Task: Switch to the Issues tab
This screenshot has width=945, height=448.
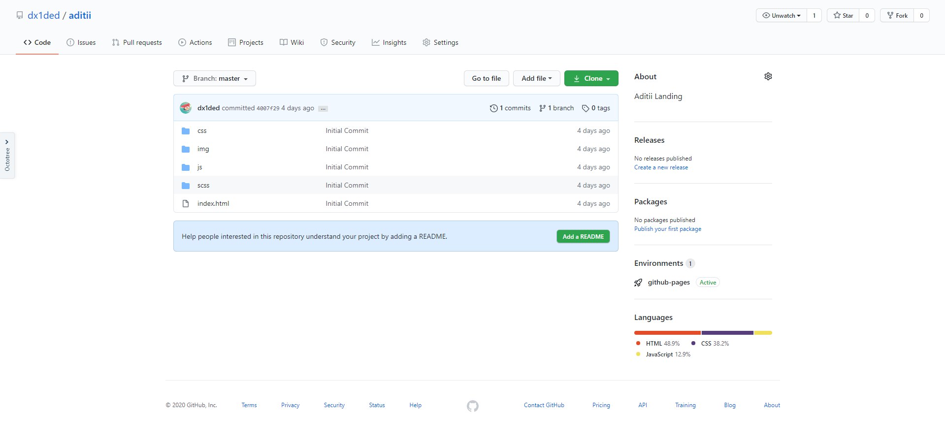Action: (81, 42)
